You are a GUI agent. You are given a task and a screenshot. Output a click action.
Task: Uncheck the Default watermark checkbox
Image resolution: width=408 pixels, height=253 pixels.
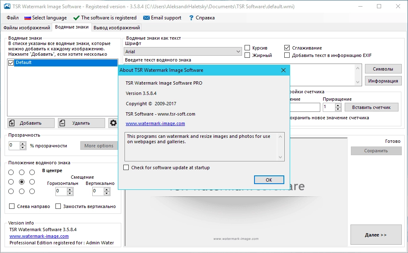(11, 63)
